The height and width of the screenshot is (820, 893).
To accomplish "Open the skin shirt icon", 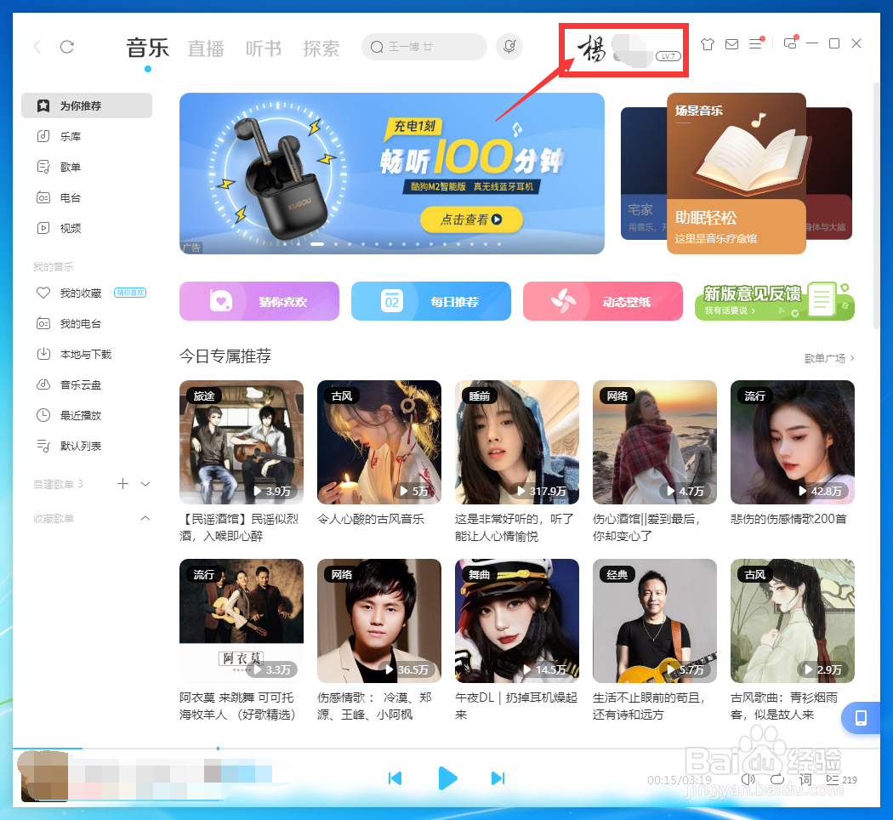I will 708,44.
